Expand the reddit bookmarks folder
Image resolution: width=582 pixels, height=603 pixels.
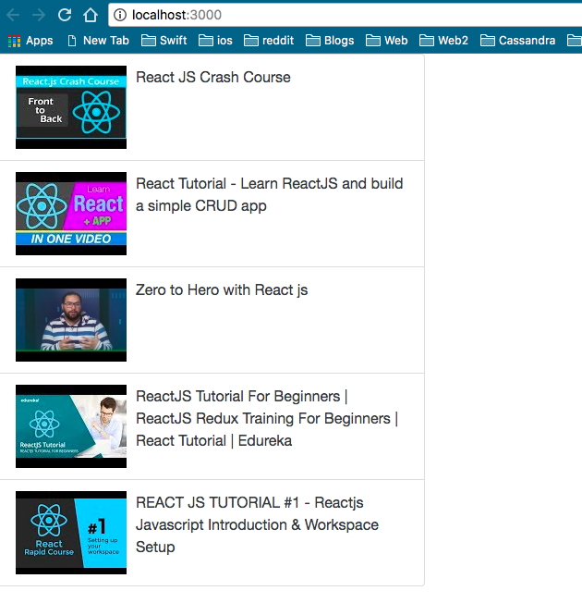point(269,41)
